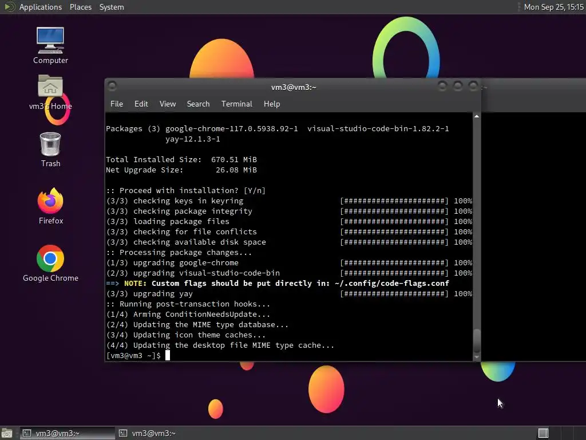Screen dimensions: 586x440
Task: Launch Firefox from the desktop
Action: click(x=50, y=206)
